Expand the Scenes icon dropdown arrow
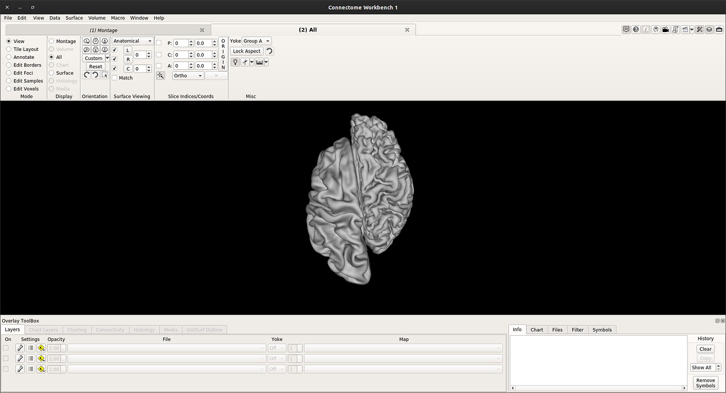Screen dimensions: 726x393 [x=692, y=29]
